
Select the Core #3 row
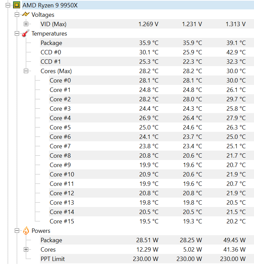tap(152, 109)
